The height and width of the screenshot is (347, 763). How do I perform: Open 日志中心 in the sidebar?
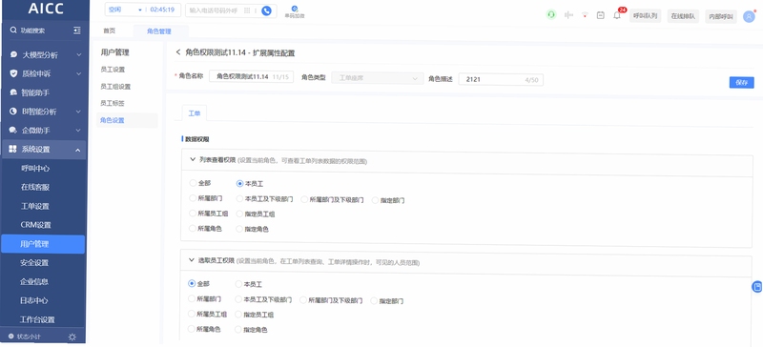pyautogui.click(x=34, y=301)
